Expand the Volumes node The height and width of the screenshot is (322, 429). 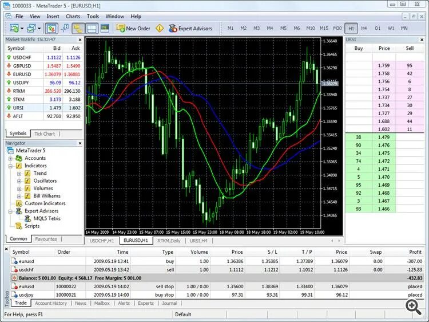(19, 189)
